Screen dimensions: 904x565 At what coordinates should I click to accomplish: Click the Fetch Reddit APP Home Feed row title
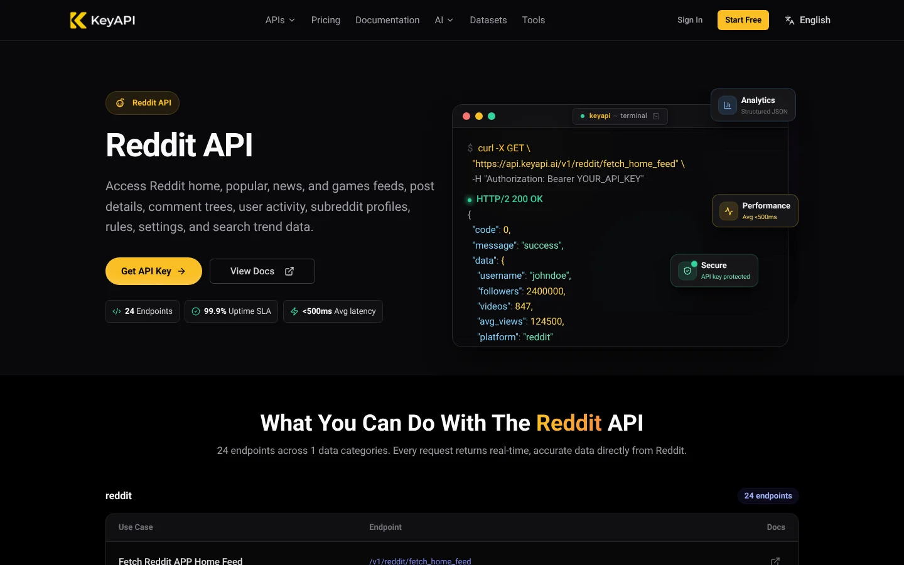click(x=181, y=561)
